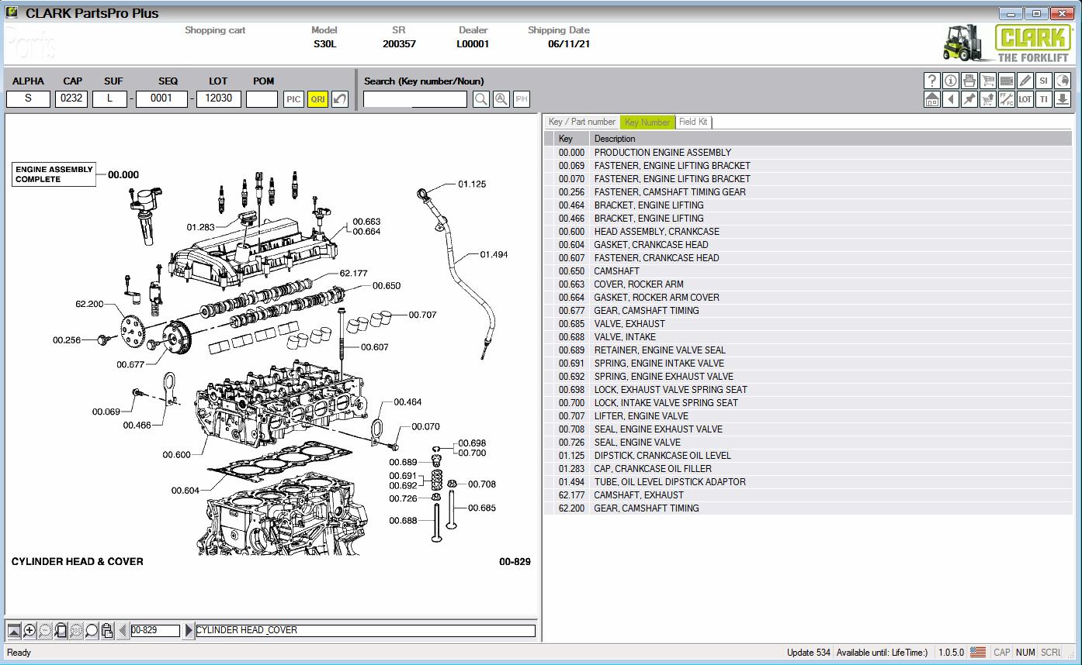This screenshot has width=1082, height=665.
Task: Click the back triangle in top toolbar
Action: [x=951, y=99]
